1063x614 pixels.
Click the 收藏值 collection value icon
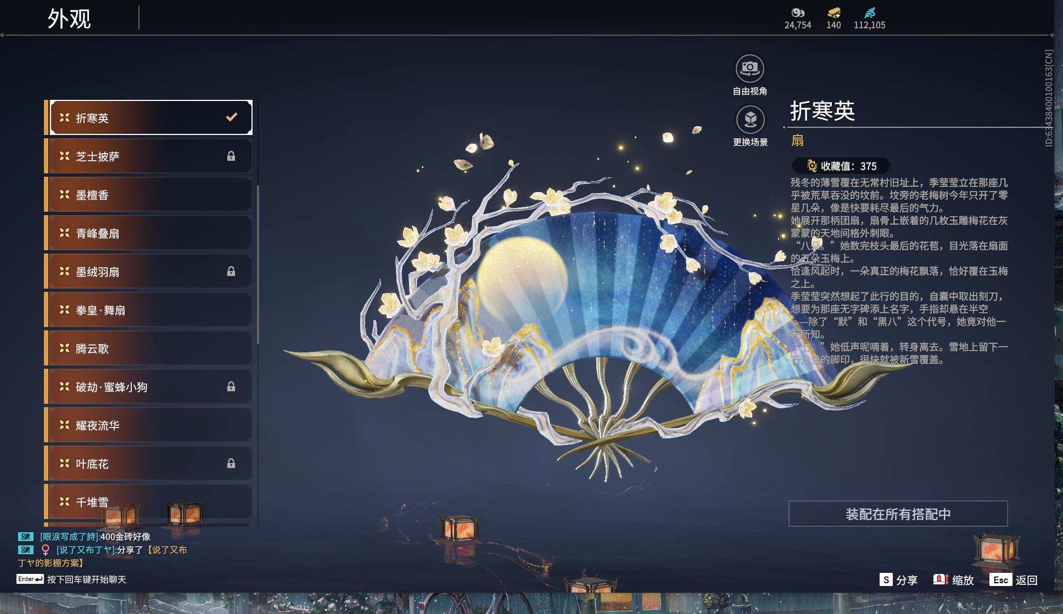click(x=812, y=166)
